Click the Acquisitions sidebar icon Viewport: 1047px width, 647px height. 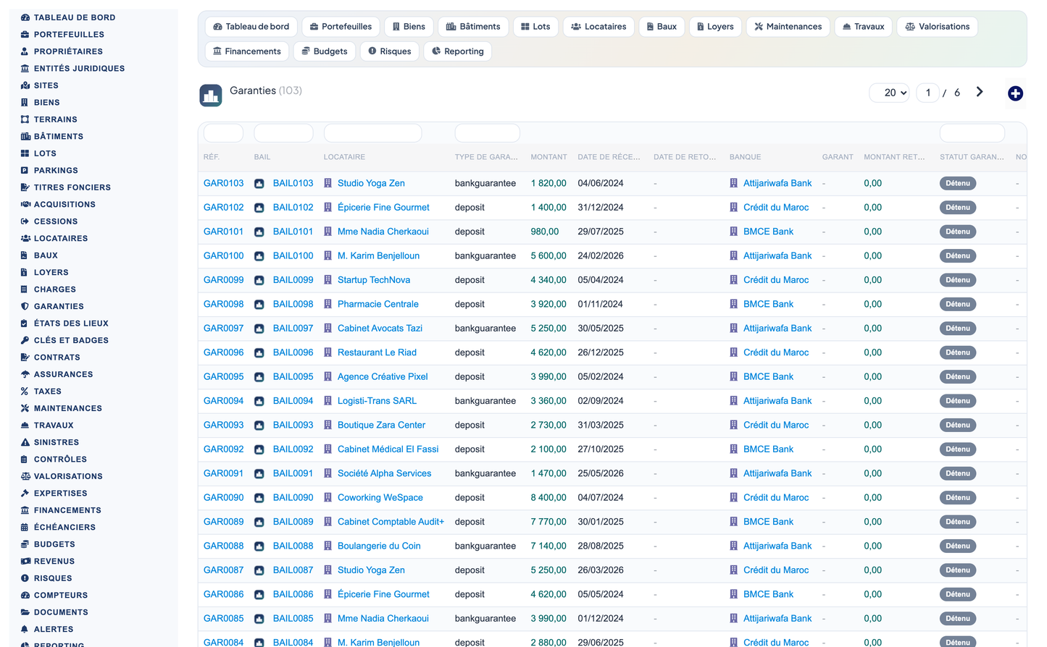coord(25,204)
